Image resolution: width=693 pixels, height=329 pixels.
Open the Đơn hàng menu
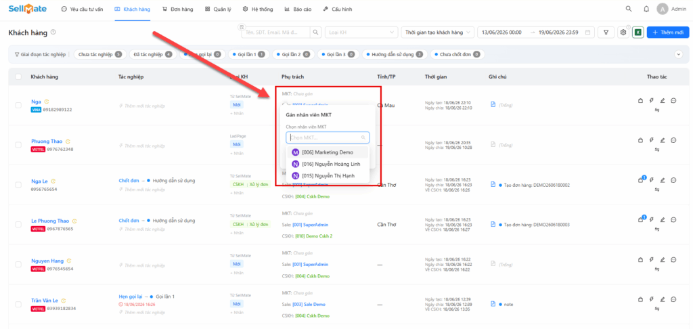click(x=178, y=9)
